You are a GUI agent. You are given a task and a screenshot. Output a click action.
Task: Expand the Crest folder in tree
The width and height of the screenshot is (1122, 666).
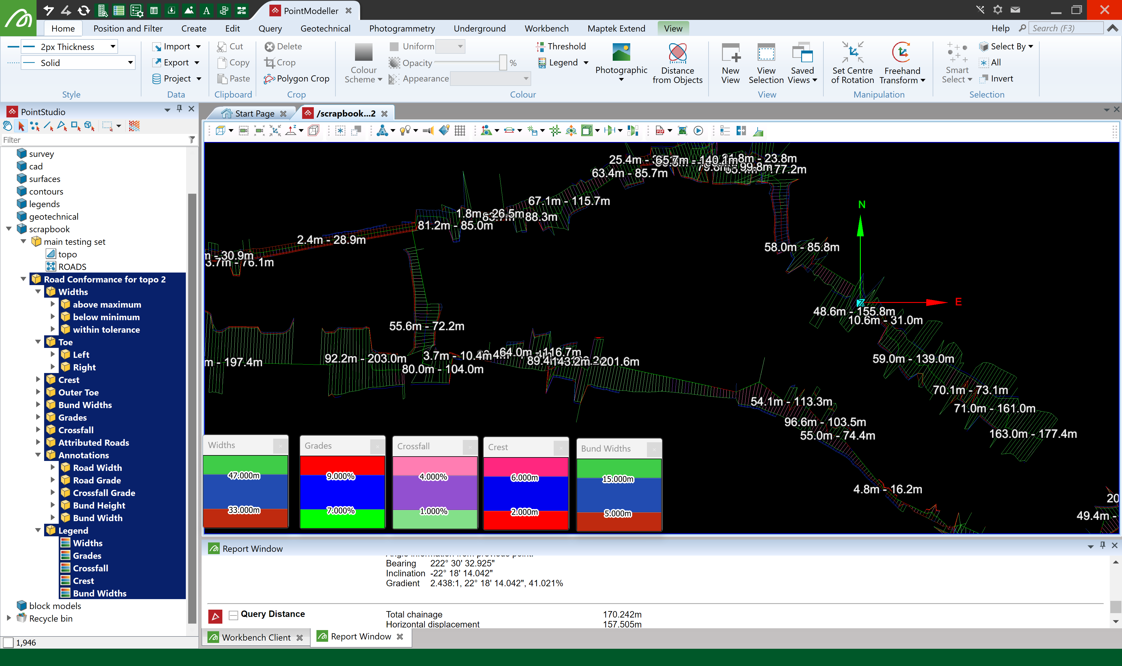[38, 380]
